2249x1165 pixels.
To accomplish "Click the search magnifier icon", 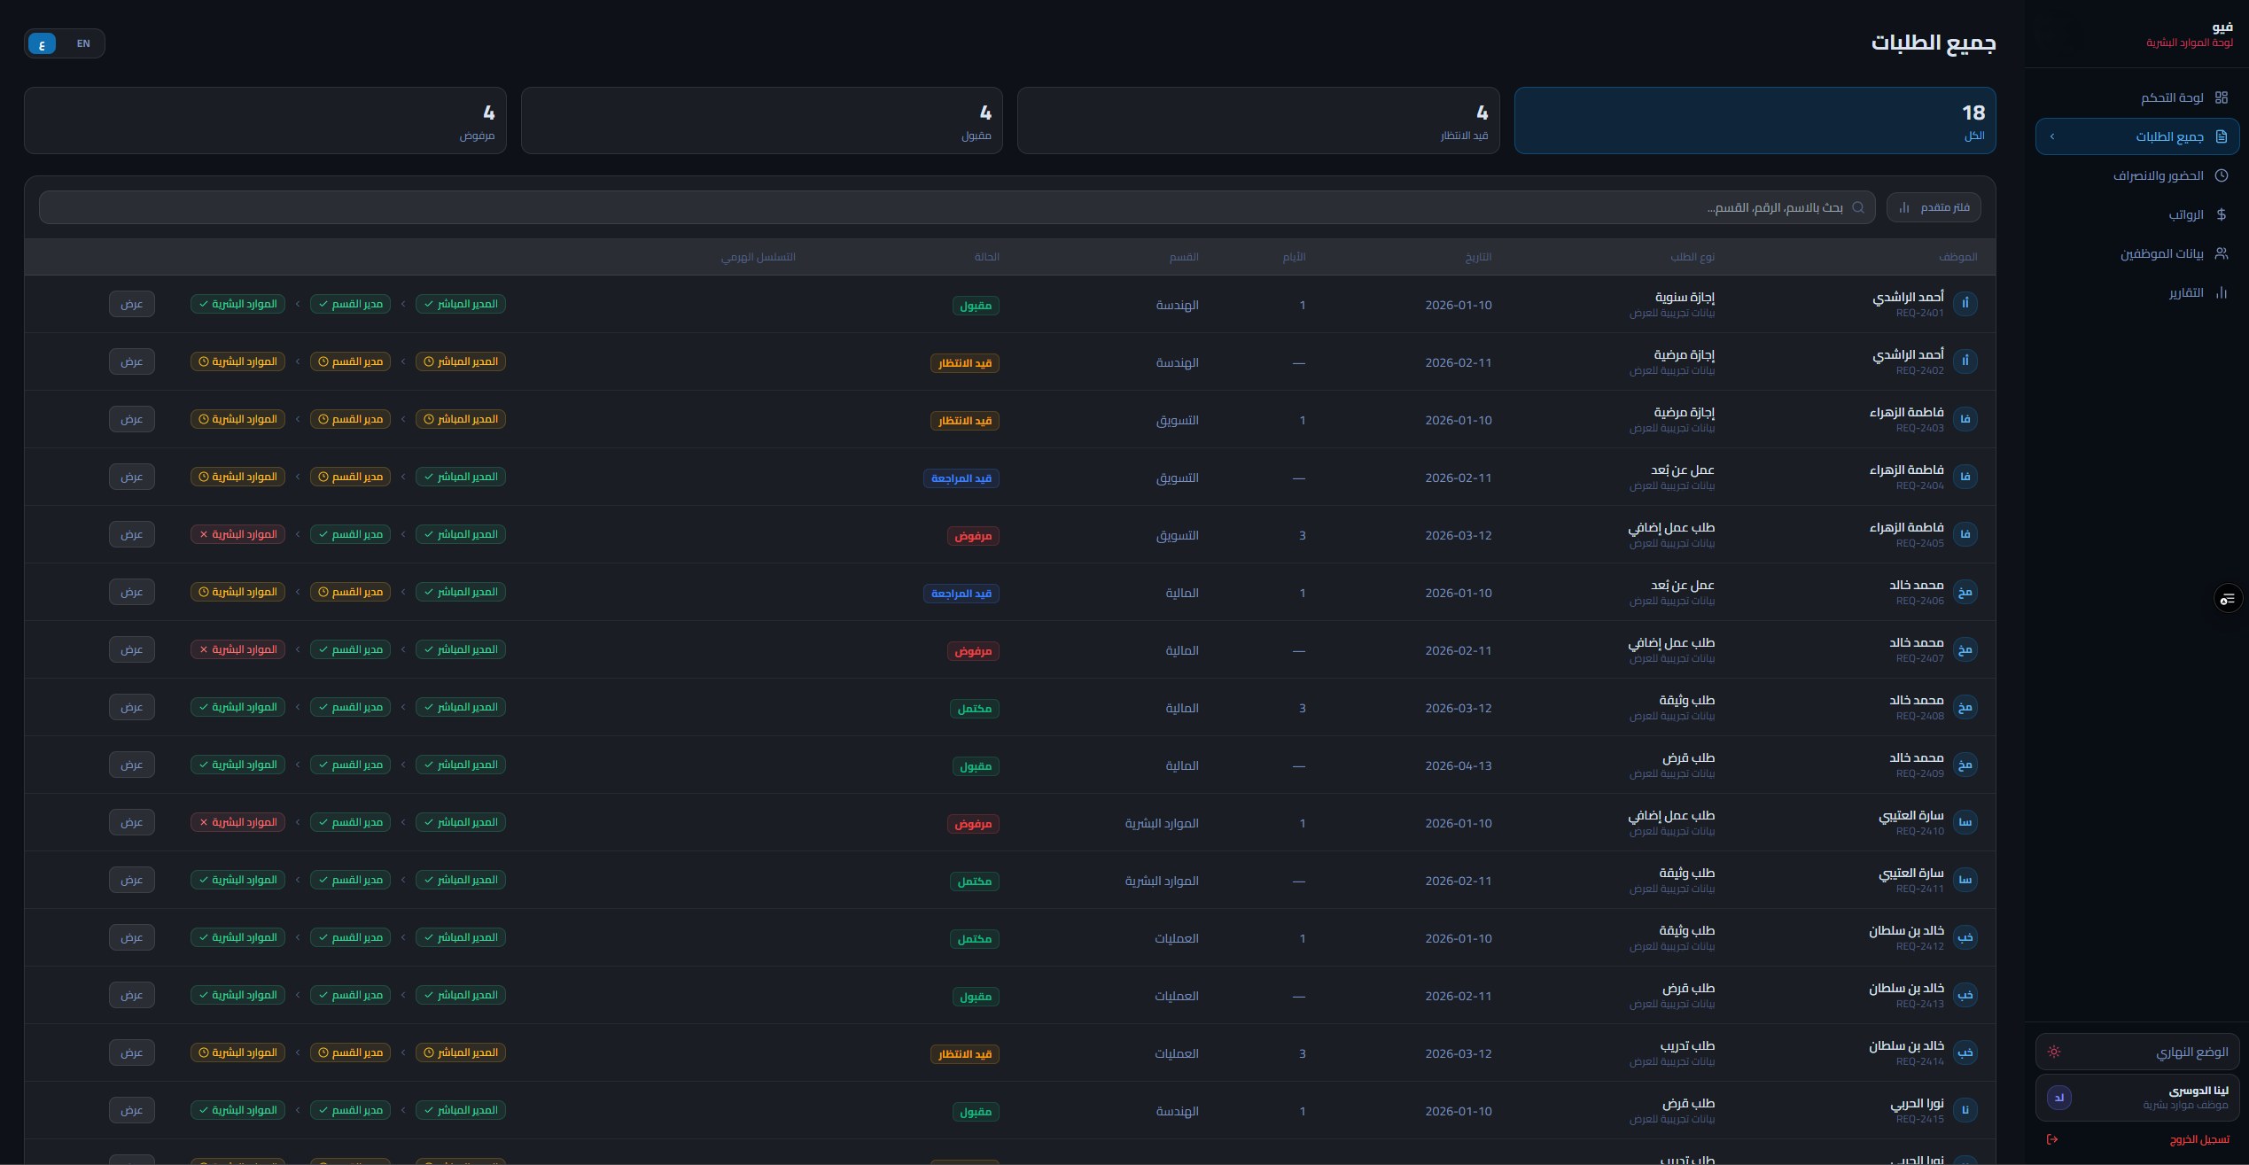I will (x=1858, y=207).
